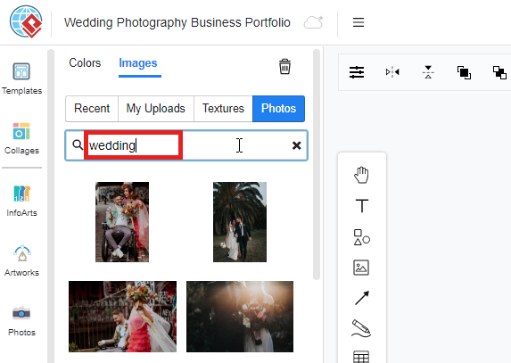Open Templates in the sidebar
Viewport: 511px width, 363px height.
[21, 78]
